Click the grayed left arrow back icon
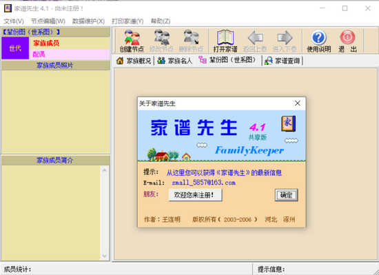The image size is (379, 275). coord(255,37)
